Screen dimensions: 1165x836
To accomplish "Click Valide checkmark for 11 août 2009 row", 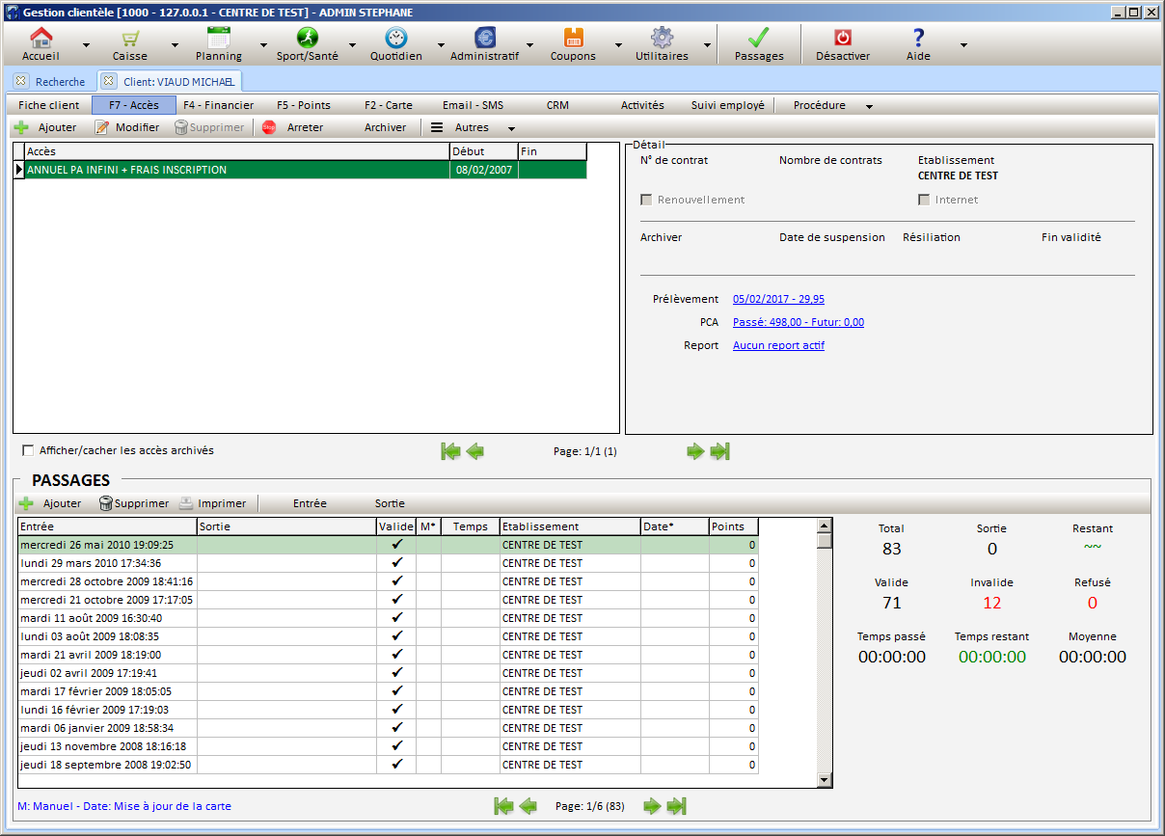I will 396,618.
